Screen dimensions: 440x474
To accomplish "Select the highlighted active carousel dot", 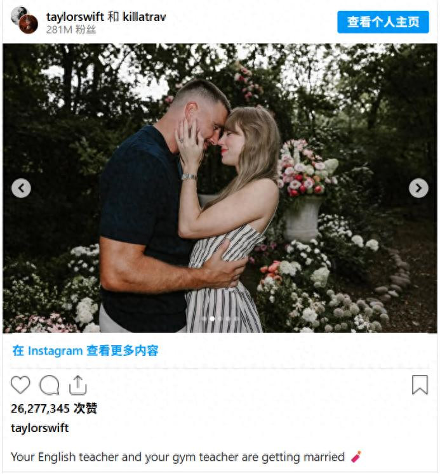I will tap(212, 319).
